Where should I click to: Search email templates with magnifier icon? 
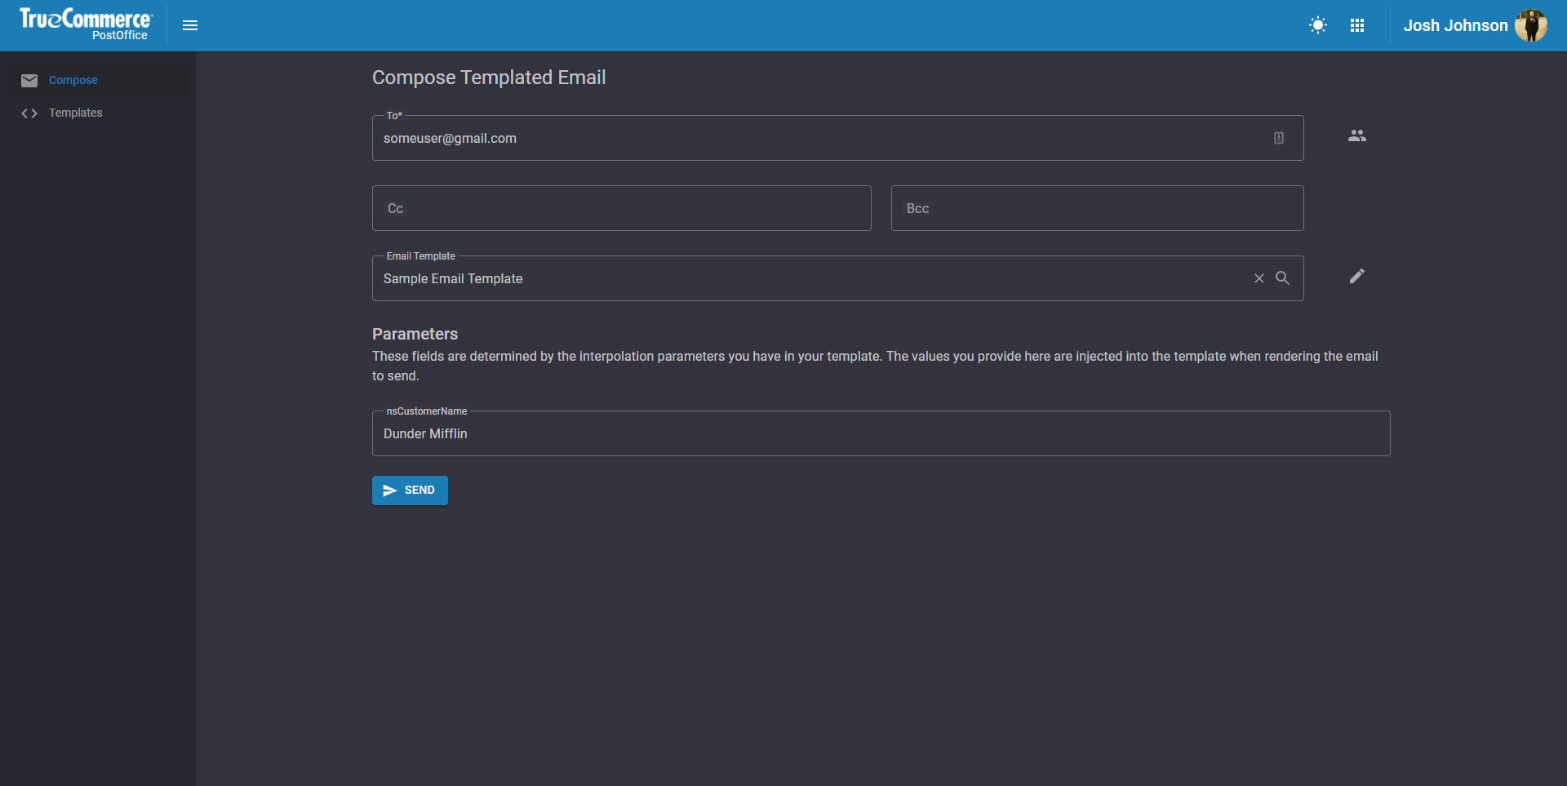tap(1283, 278)
